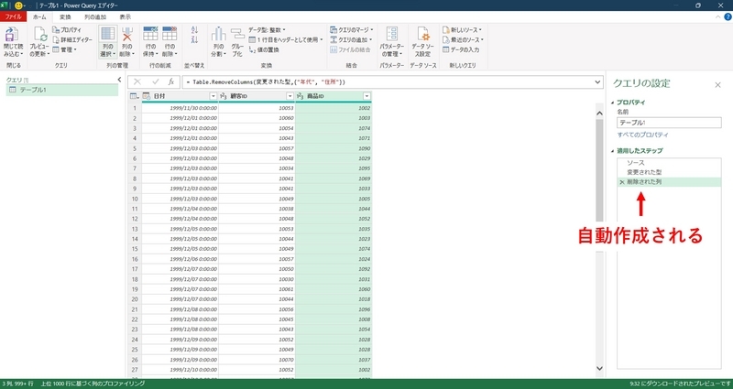Sort ascending with the A-Z icon

(195, 30)
